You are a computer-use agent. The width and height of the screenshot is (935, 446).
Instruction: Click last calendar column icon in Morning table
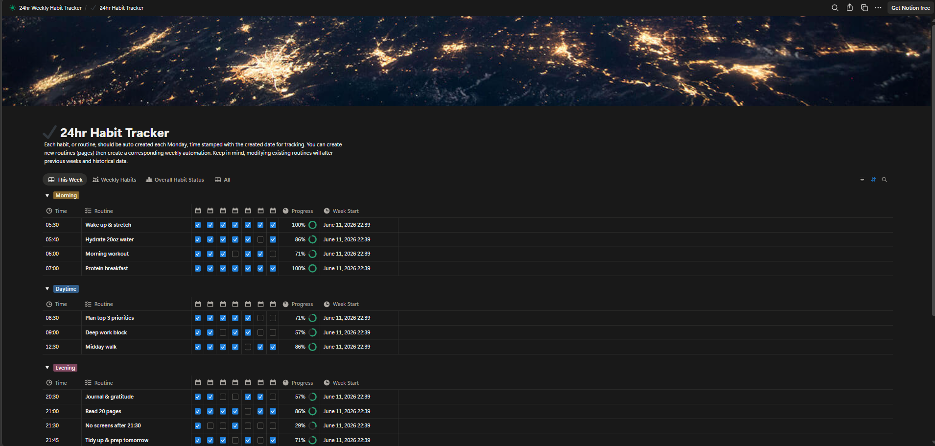[273, 211]
